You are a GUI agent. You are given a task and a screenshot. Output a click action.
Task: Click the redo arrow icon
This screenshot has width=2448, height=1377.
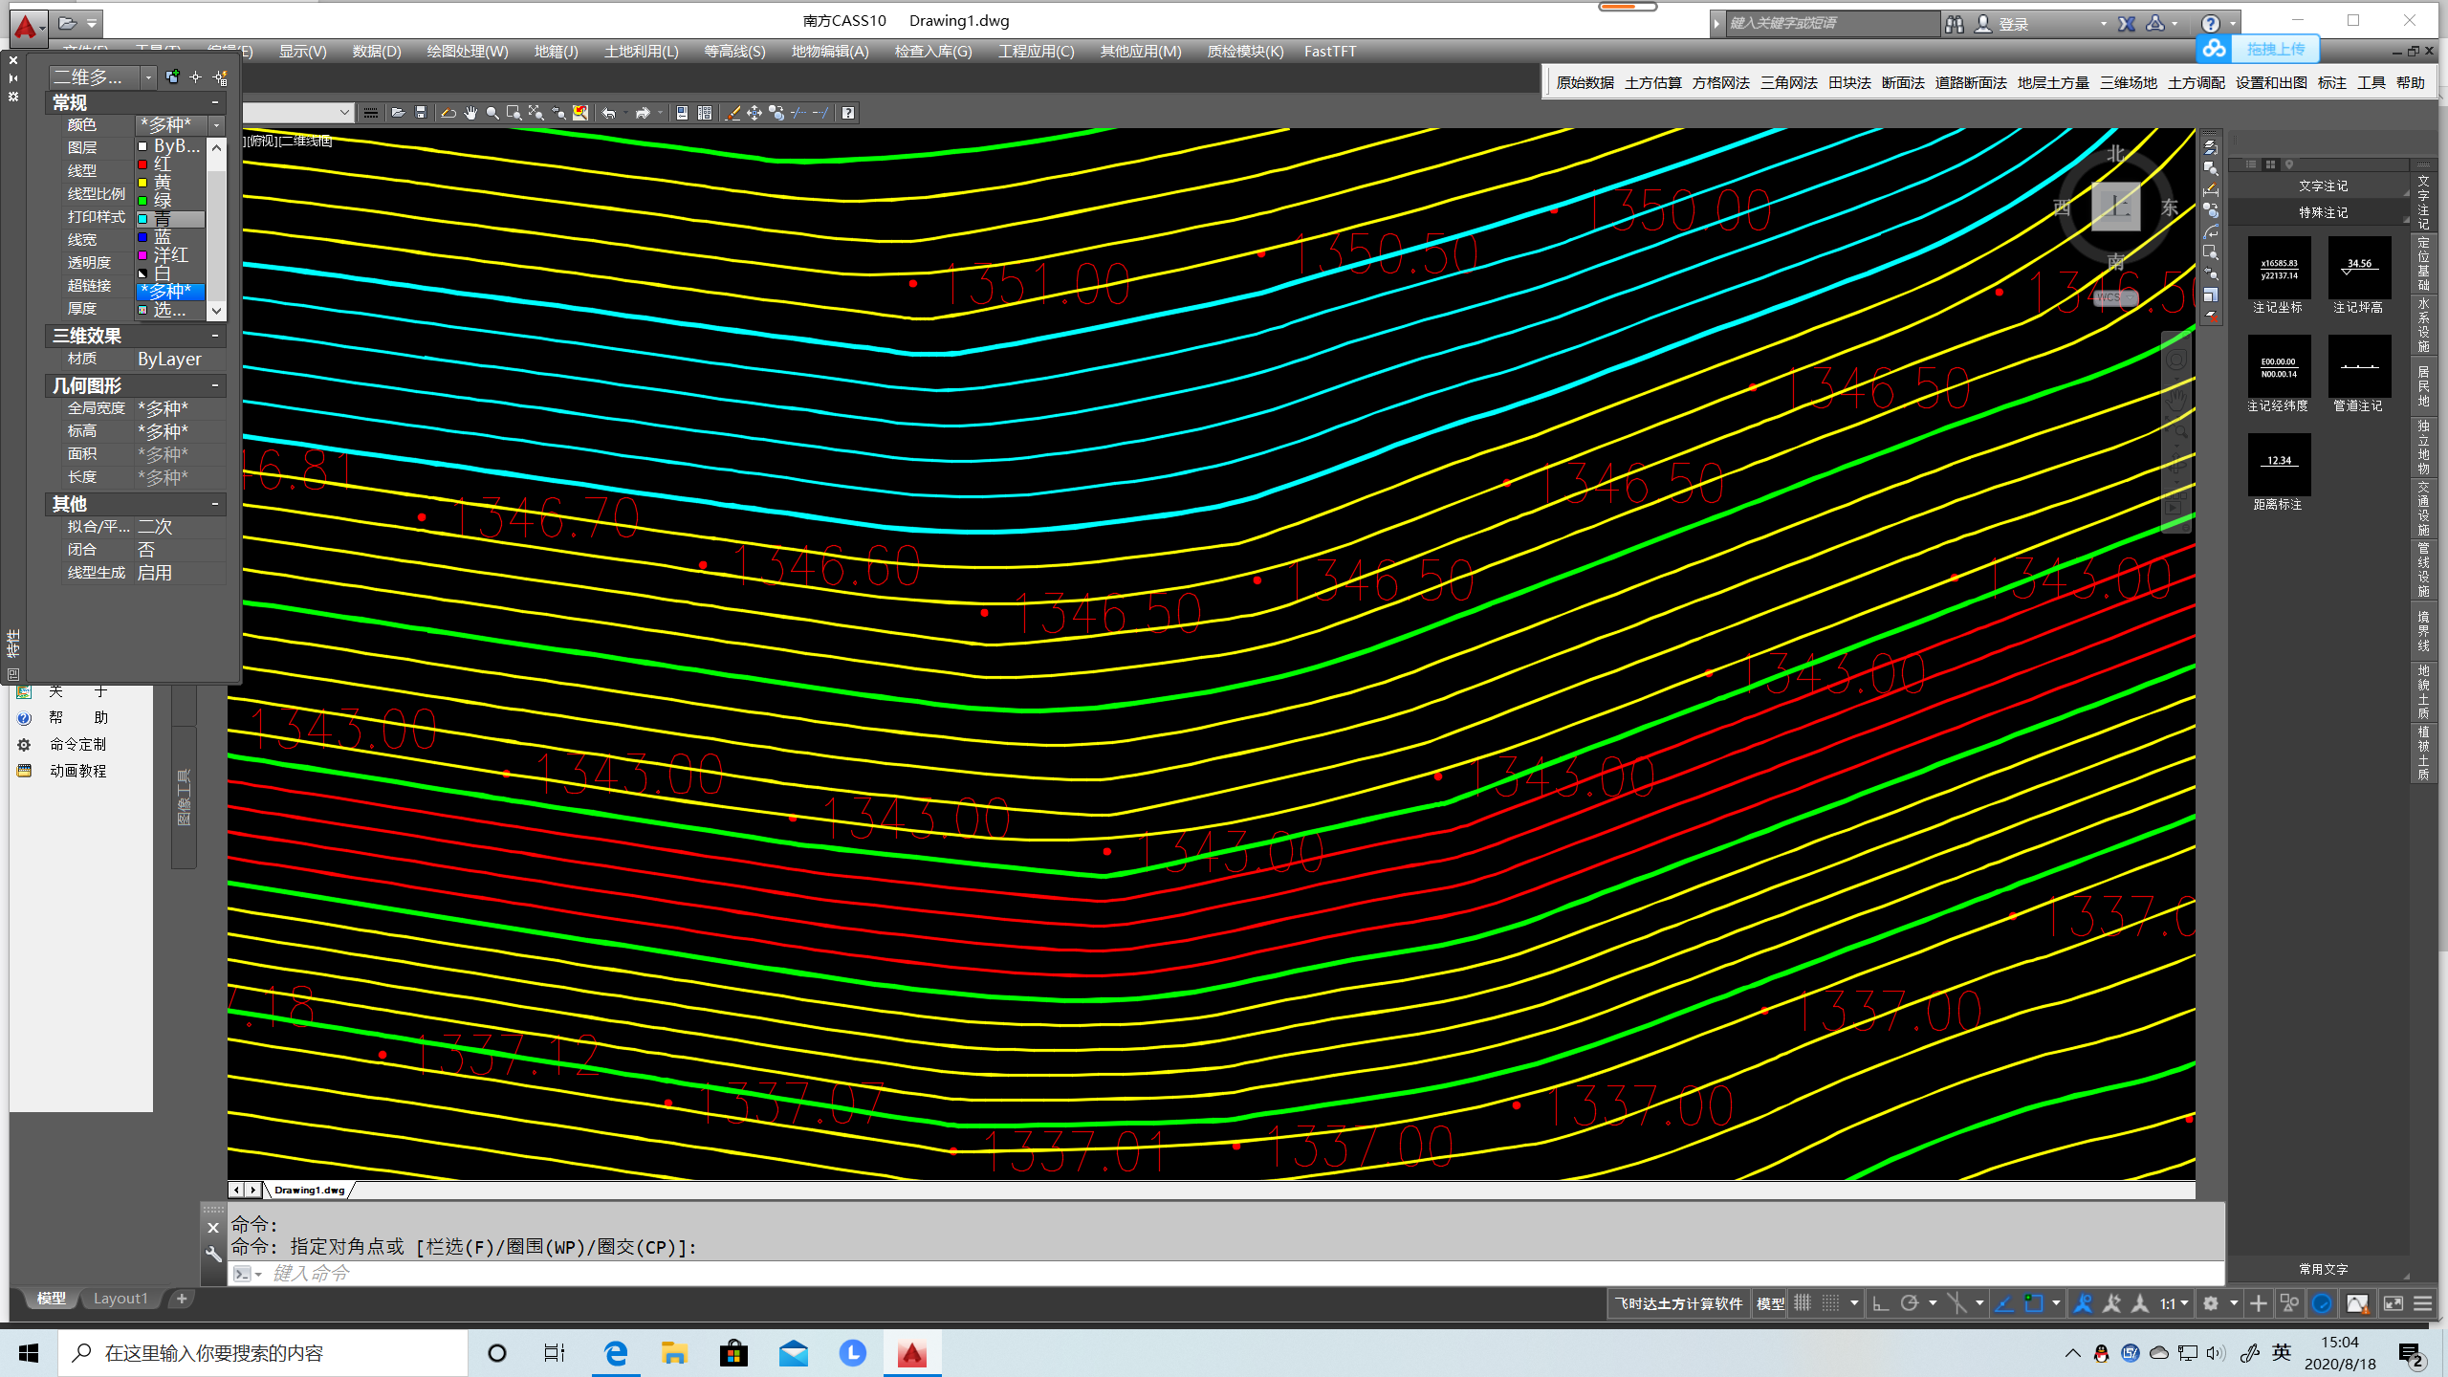pos(643,113)
